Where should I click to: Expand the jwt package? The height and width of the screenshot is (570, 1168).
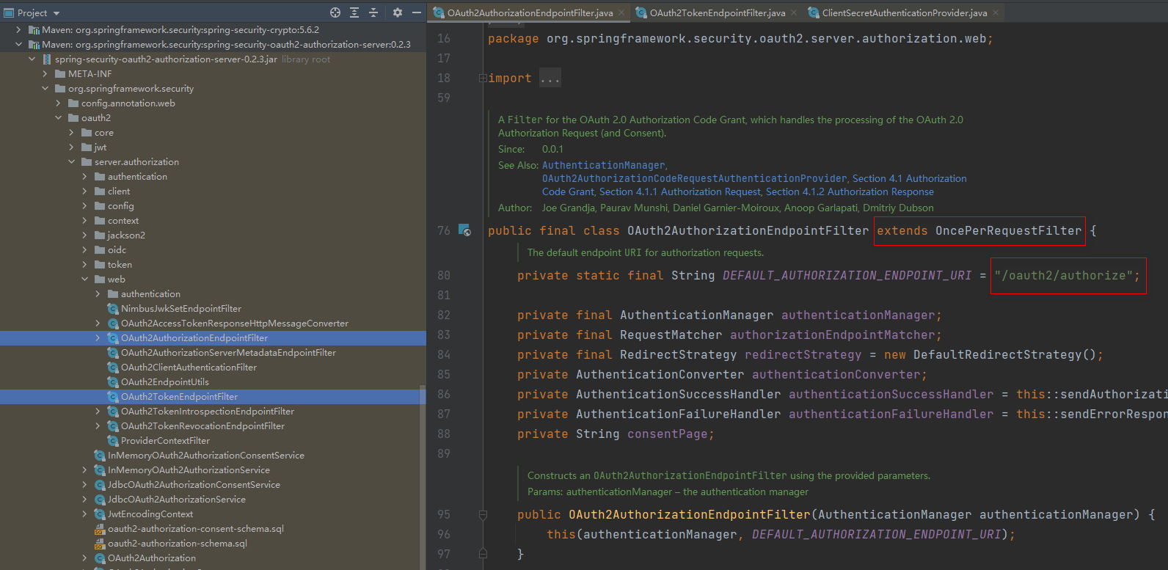click(x=71, y=147)
